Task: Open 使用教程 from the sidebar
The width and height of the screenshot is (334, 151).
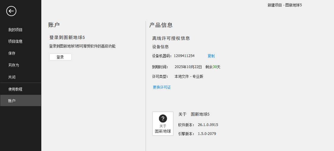Action: (15, 89)
